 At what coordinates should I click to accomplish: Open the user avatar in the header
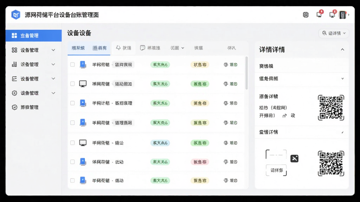(342, 15)
